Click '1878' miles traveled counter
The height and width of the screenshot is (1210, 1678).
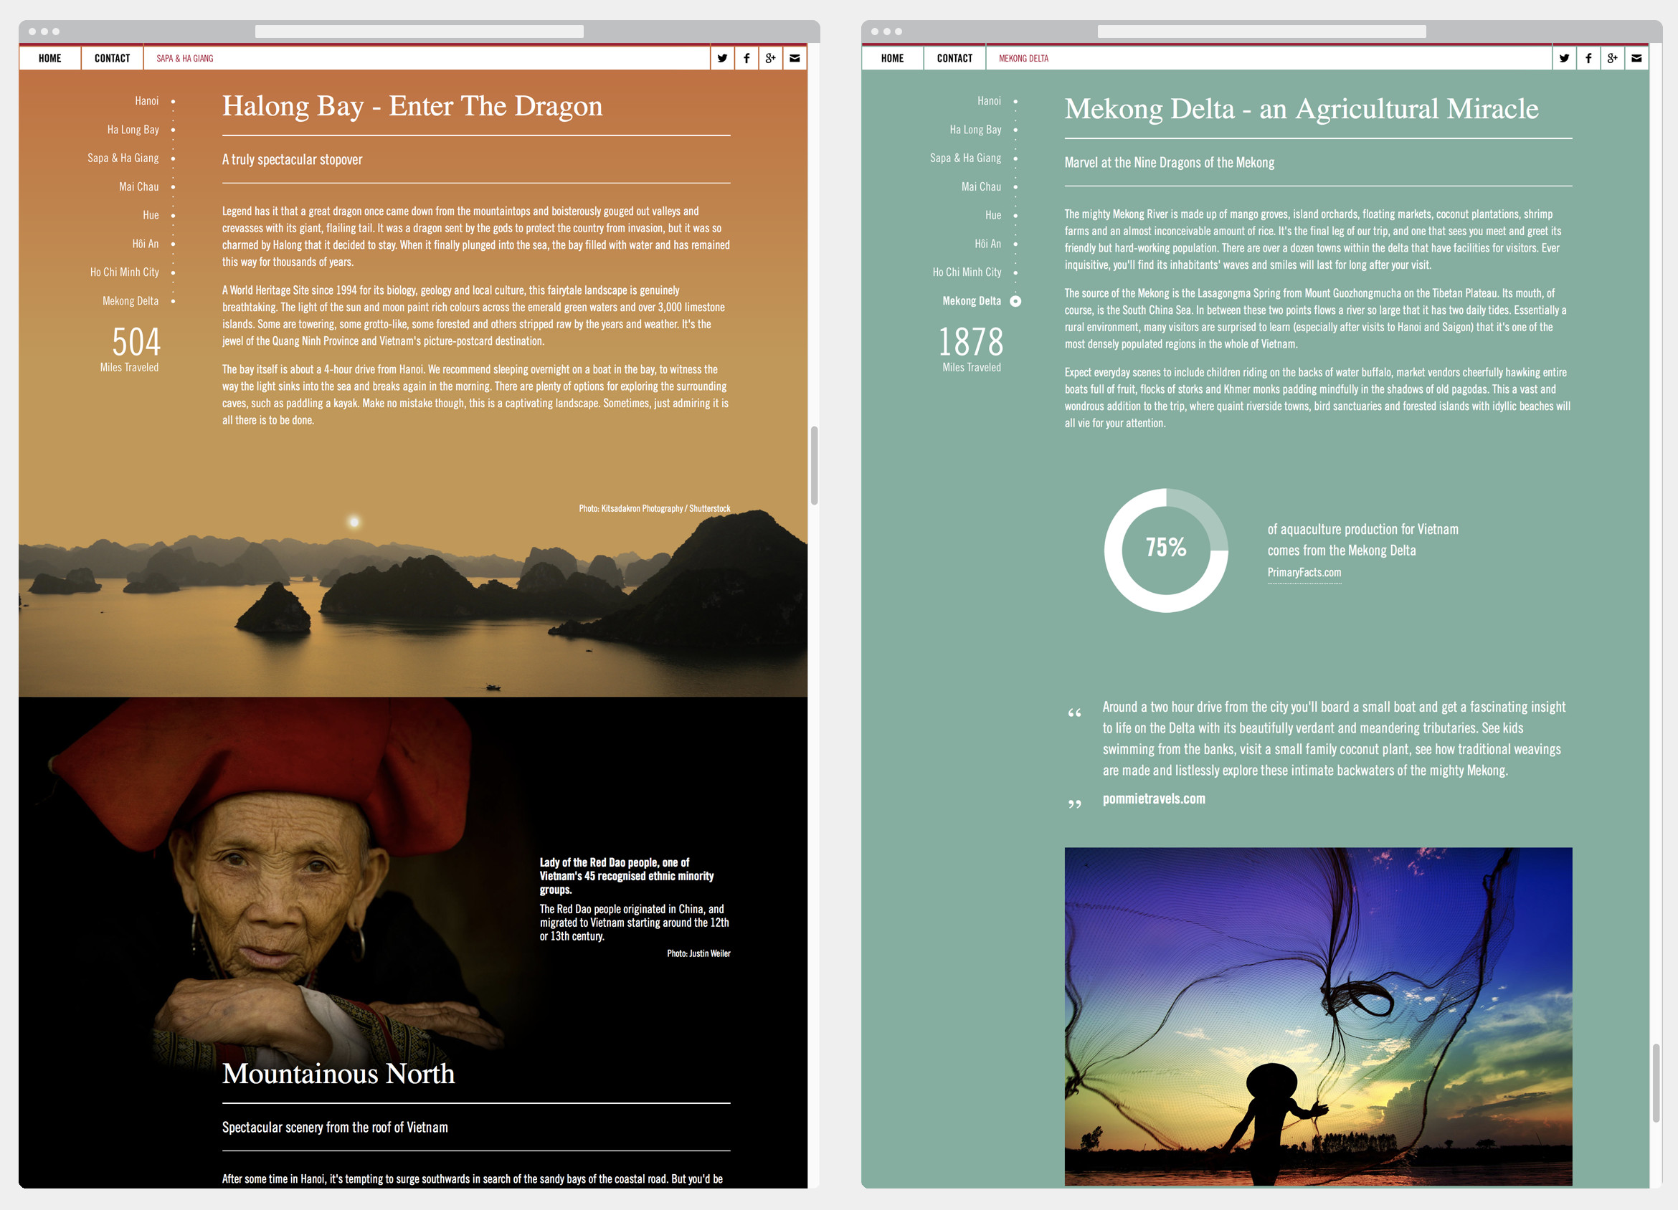coord(971,342)
